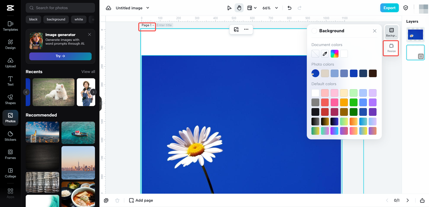The height and width of the screenshot is (207, 429).
Task: Open the Collage panel
Action: point(10,173)
